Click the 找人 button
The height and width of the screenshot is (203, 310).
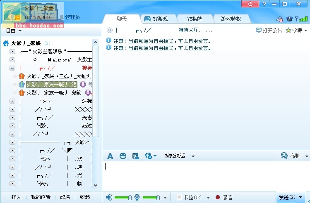pyautogui.click(x=16, y=197)
